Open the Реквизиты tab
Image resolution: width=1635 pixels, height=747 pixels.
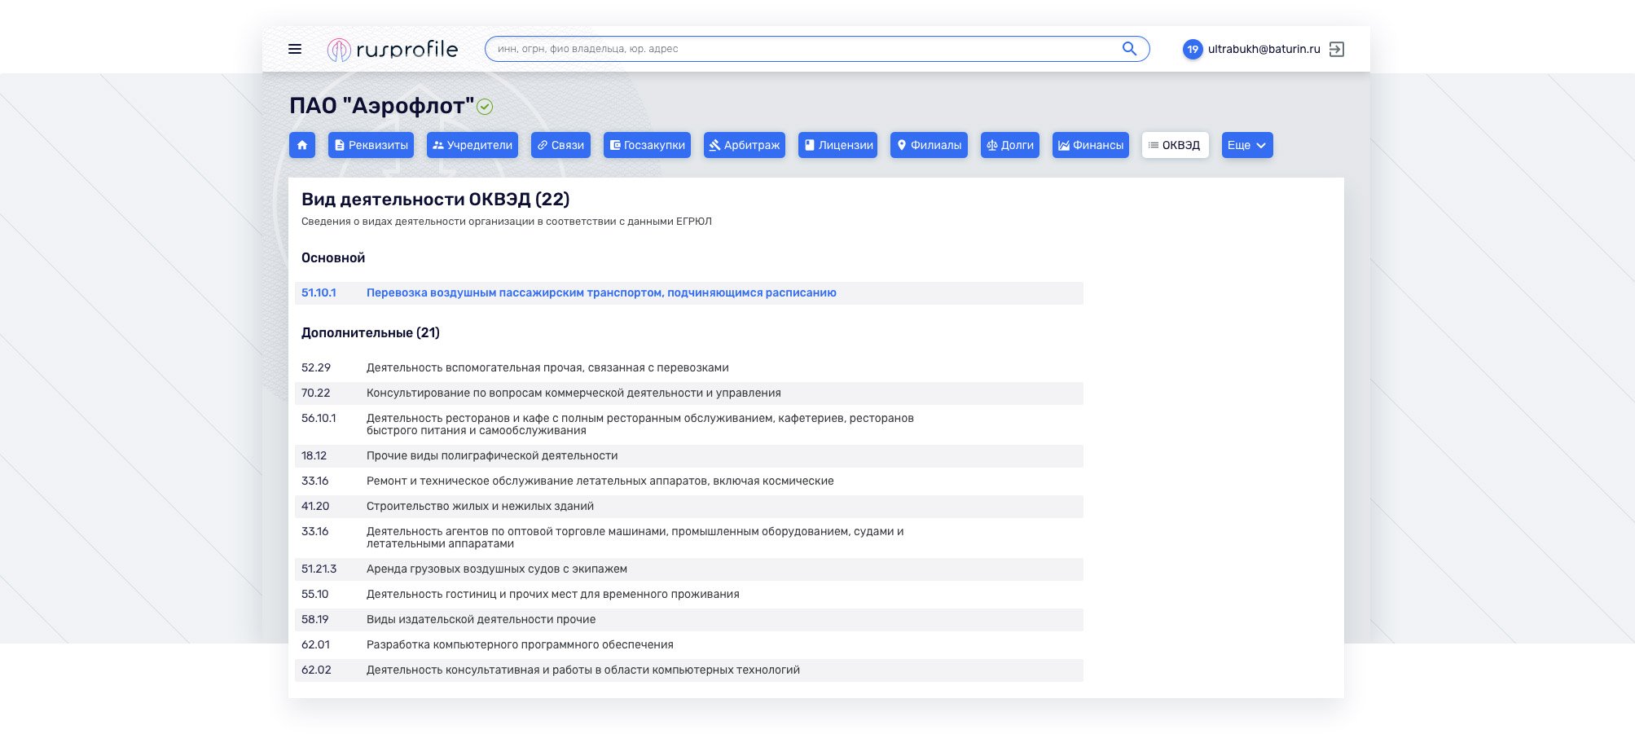[x=371, y=145]
